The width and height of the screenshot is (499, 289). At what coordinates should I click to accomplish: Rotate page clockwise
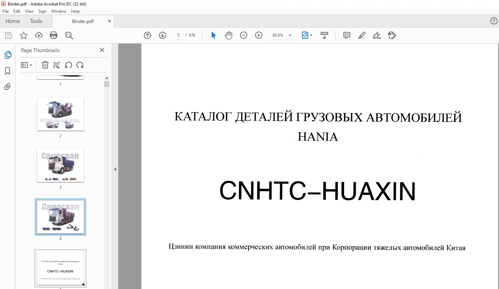coord(80,65)
